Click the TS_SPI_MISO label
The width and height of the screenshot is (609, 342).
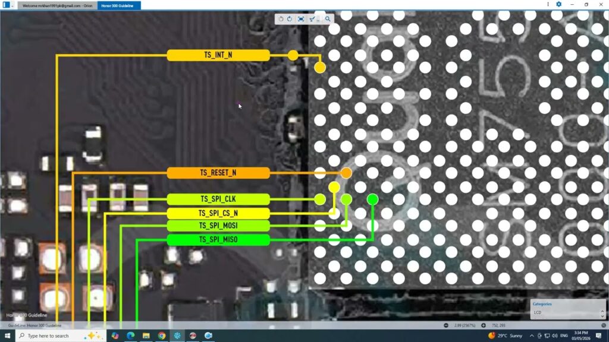click(218, 240)
